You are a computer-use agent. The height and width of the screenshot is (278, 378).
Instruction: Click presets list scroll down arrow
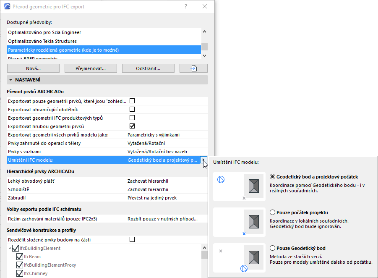(204, 56)
